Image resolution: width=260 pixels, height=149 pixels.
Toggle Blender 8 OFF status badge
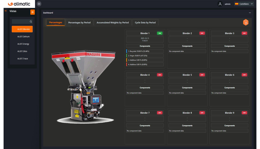202,113
